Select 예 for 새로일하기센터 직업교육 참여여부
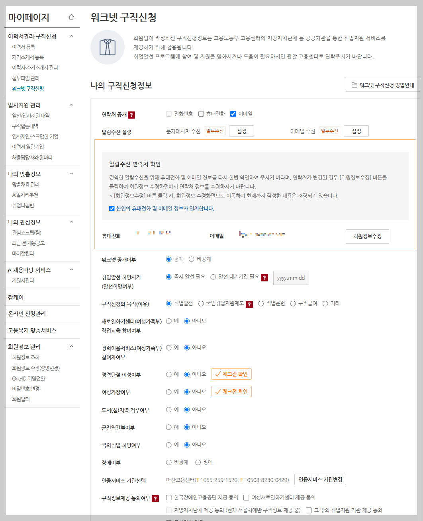This screenshot has width=423, height=521. (x=169, y=321)
